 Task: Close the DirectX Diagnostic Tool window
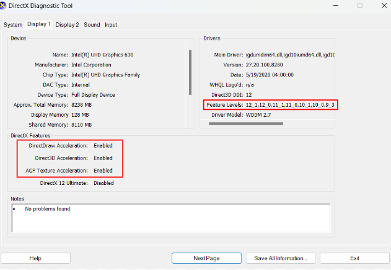click(384, 6)
